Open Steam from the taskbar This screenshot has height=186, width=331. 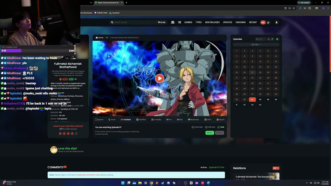(163, 183)
